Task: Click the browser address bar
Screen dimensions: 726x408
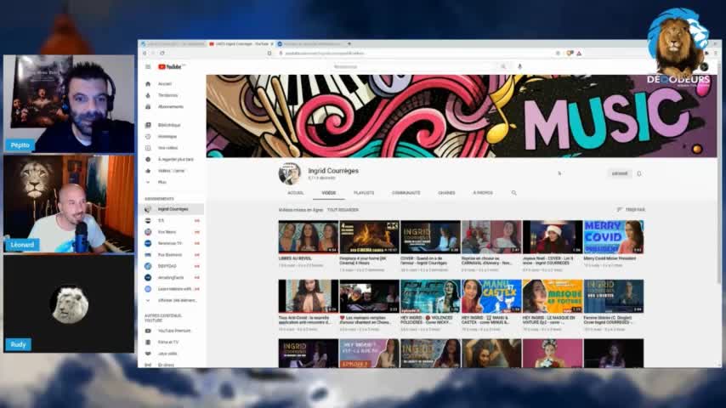Action: pos(417,54)
